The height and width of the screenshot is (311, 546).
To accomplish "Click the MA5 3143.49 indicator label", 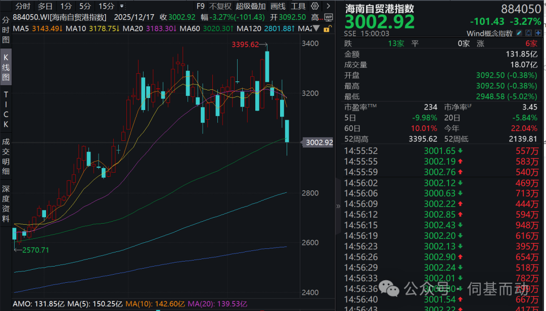I will (37, 29).
